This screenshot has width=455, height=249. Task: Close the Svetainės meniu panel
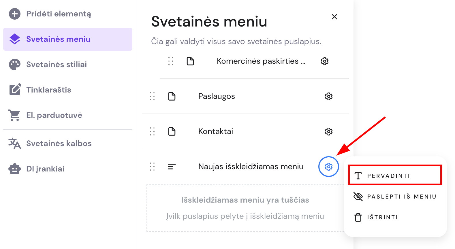tap(334, 17)
